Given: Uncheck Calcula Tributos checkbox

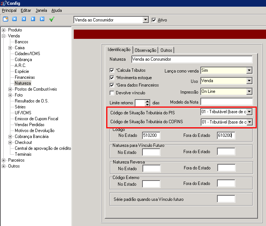Looking at the screenshot, I should [x=112, y=70].
